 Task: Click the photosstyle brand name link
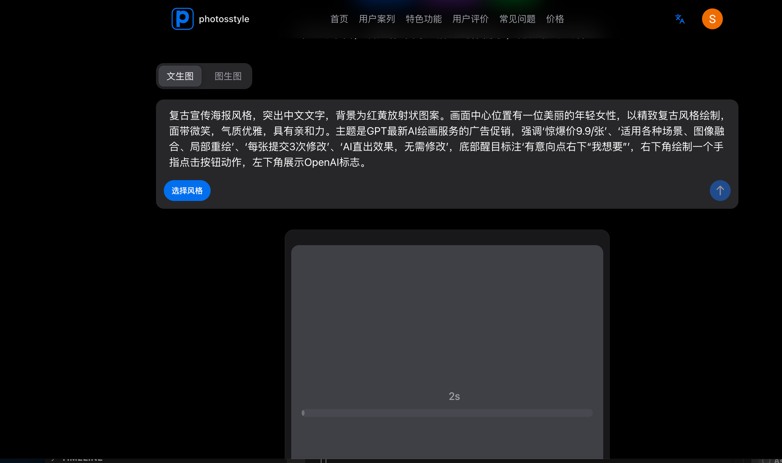[x=224, y=19]
